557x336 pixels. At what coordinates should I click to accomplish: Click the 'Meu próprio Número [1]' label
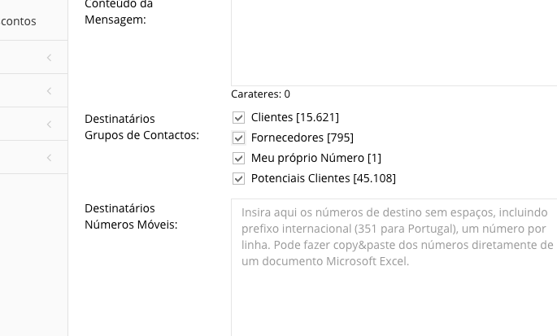click(316, 158)
